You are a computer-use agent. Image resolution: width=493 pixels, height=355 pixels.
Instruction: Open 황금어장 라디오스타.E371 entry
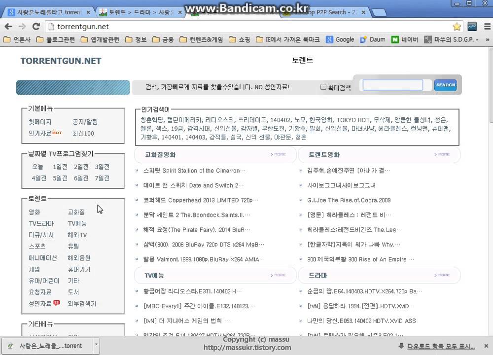pos(192,291)
